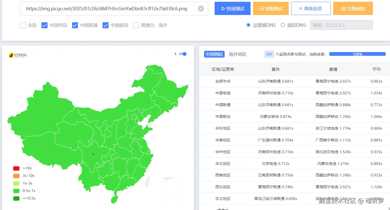
Task: Click the lightning marker on the map
Action: [93, 154]
